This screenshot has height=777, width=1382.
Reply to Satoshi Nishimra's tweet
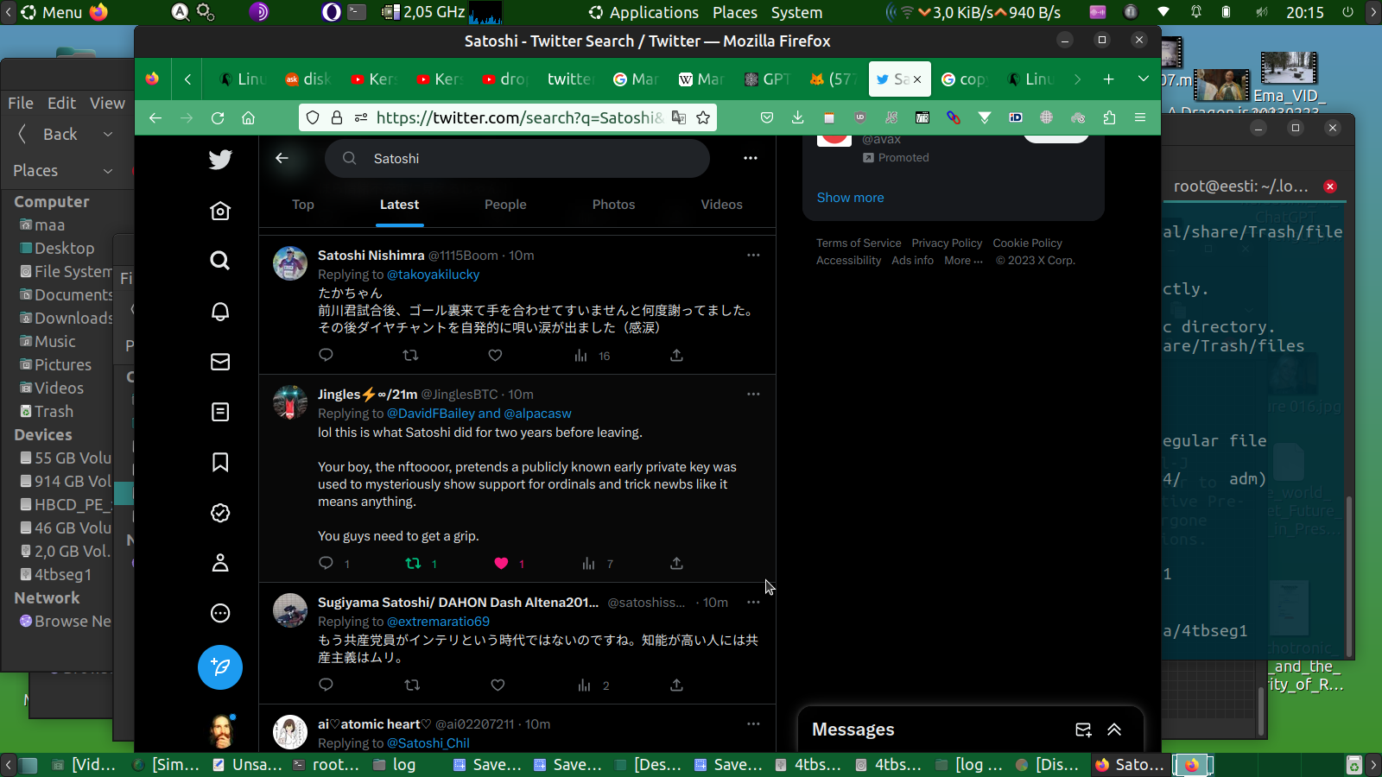coord(326,355)
